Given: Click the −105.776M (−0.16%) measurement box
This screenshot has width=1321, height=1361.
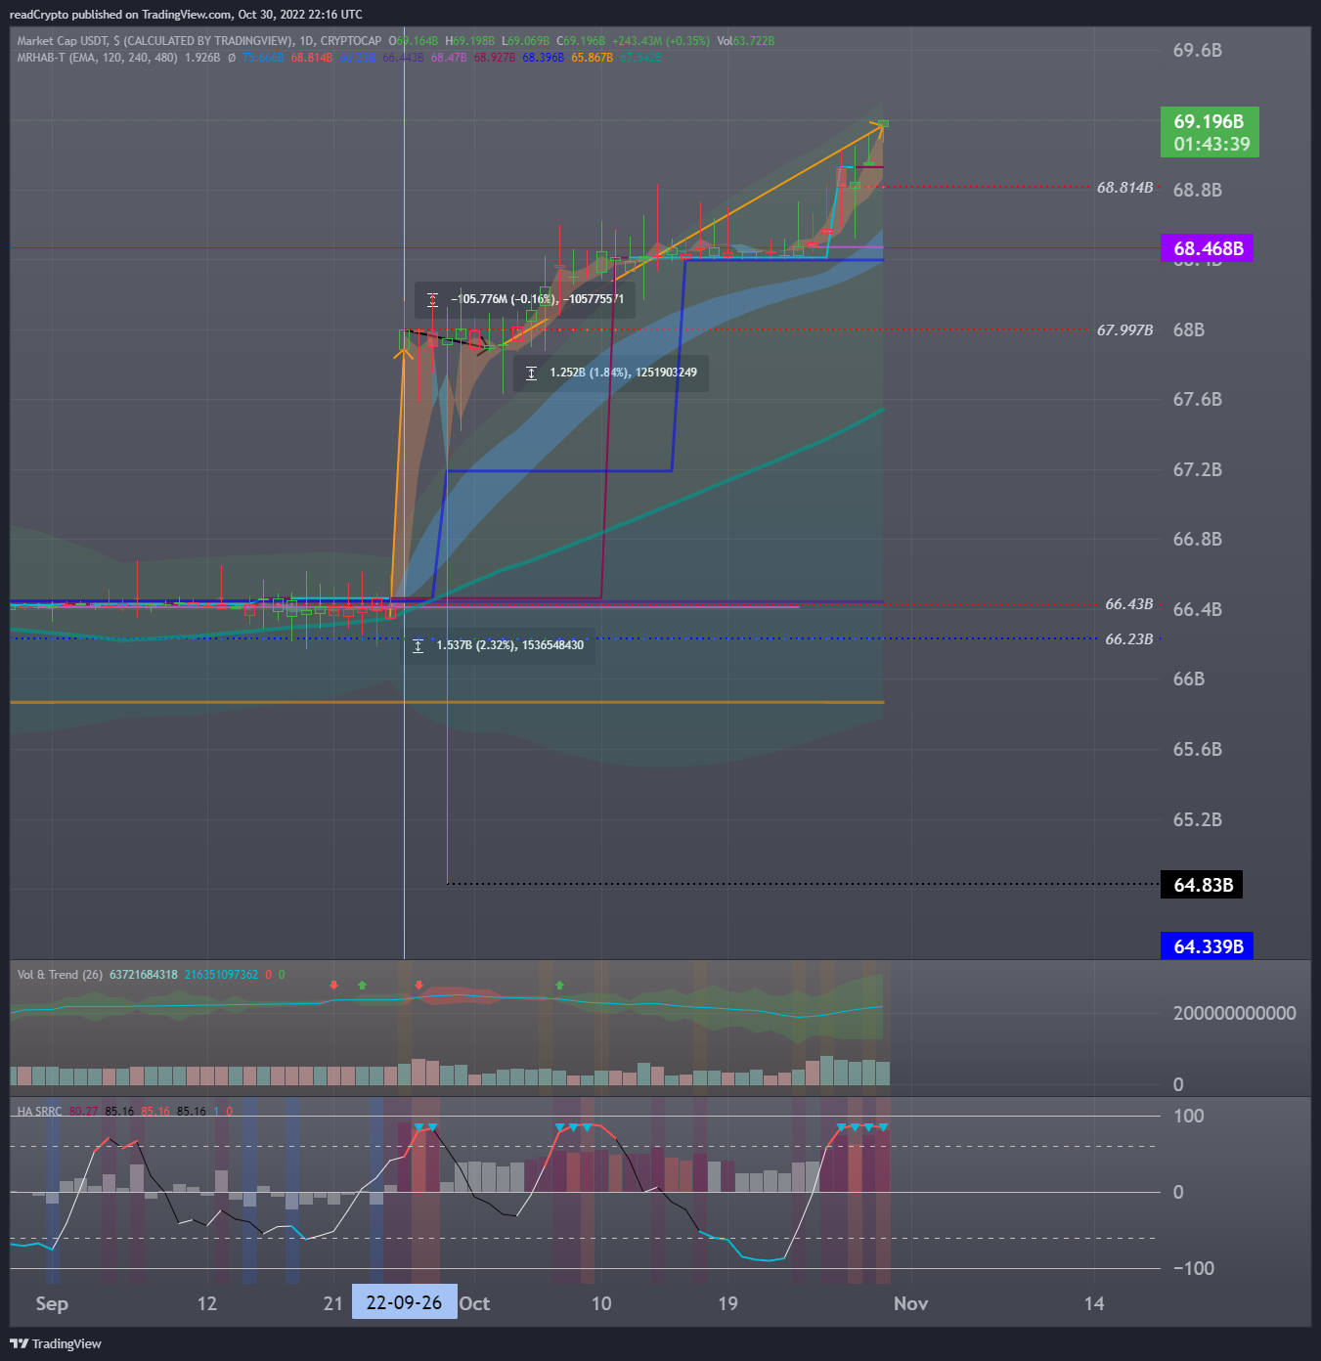Looking at the screenshot, I should click(525, 299).
